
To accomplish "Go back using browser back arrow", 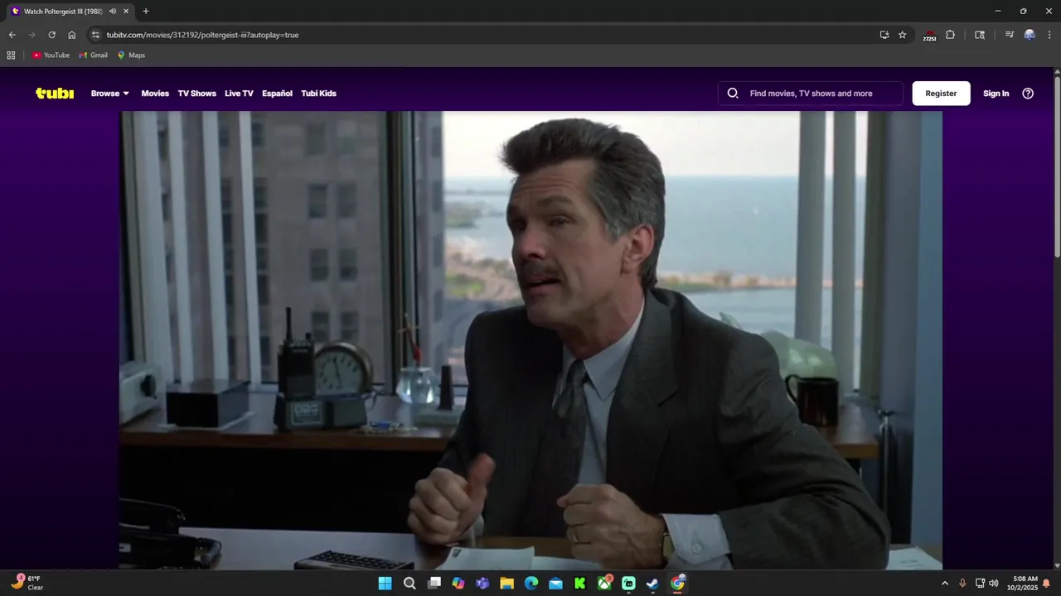I will [x=12, y=35].
